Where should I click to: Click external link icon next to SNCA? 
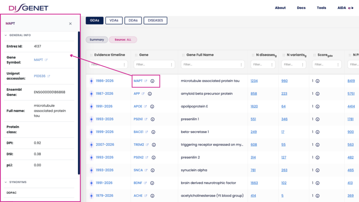[x=145, y=170]
